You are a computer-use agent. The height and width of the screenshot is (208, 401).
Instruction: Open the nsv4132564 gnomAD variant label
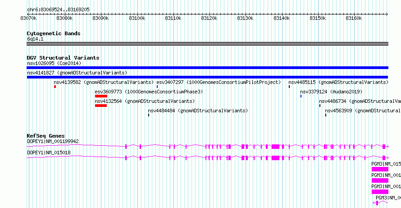point(145,101)
